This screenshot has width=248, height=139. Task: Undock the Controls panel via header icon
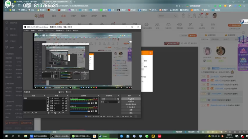coord(139,96)
